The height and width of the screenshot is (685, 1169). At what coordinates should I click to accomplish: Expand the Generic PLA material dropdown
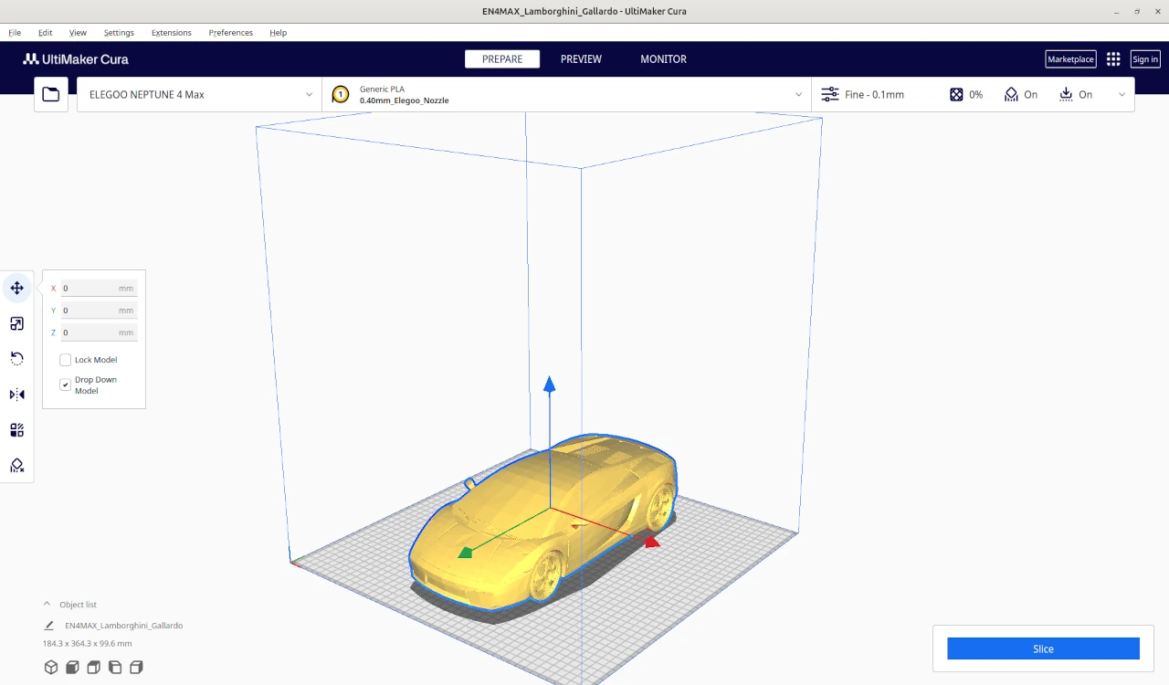[x=566, y=94]
